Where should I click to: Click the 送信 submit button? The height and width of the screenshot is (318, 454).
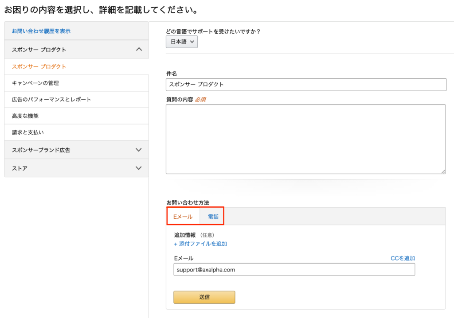[x=204, y=297]
